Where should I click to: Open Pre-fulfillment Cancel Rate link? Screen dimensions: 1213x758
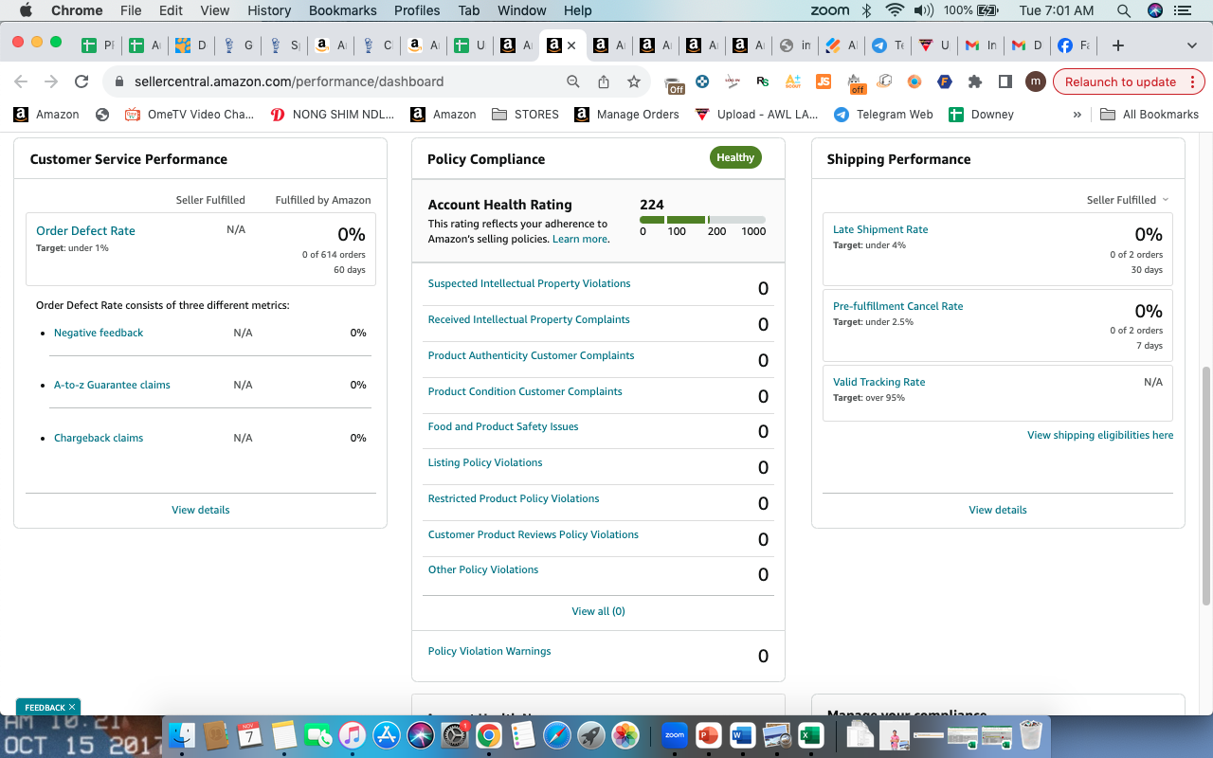click(897, 306)
